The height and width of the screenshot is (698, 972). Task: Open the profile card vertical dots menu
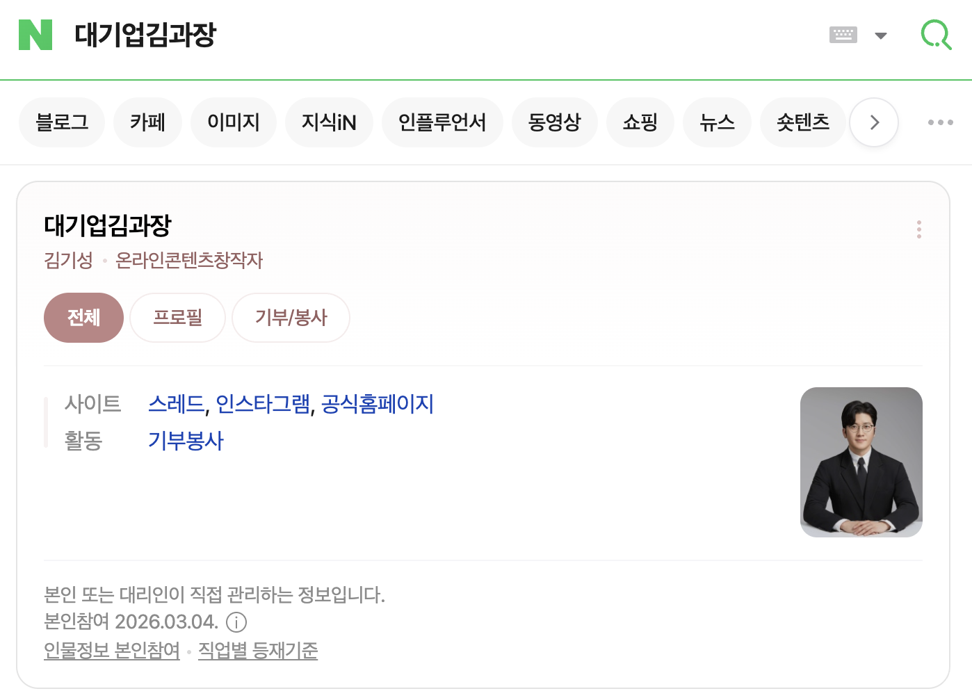point(918,229)
